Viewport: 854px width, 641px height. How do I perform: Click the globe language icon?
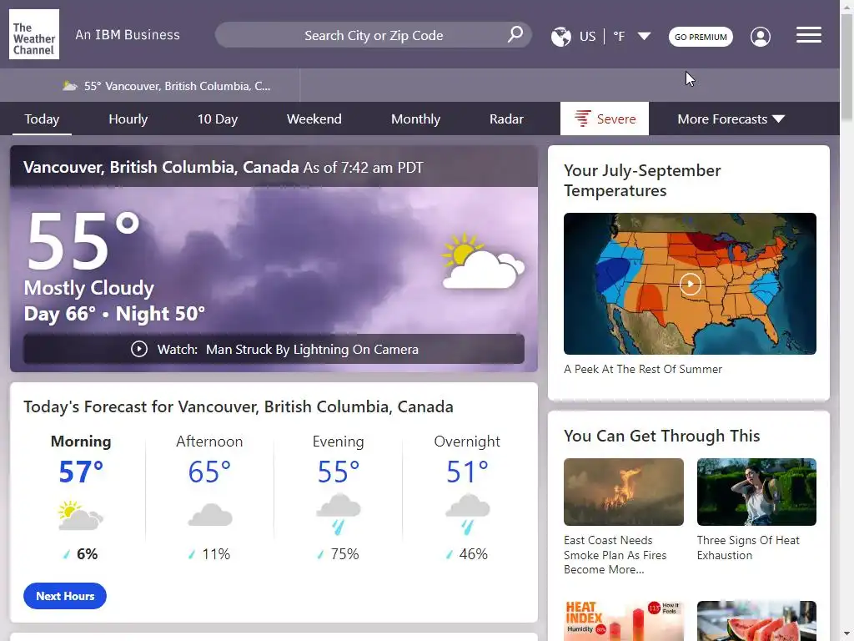pyautogui.click(x=561, y=36)
